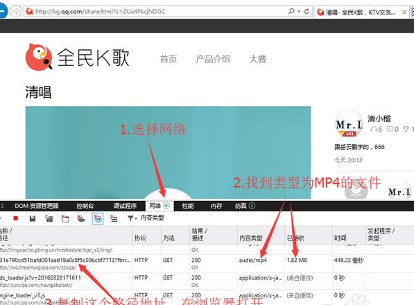
Task: Open the content type filter dropdown
Action: point(132,218)
